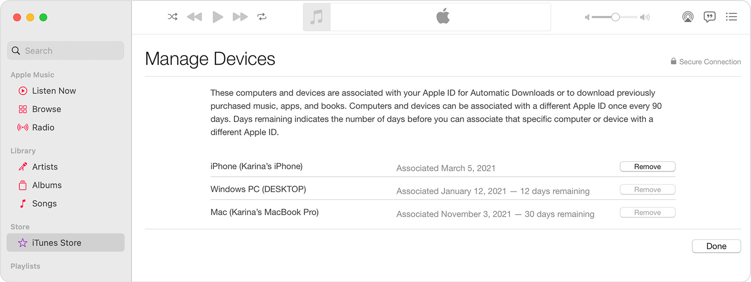Open the Up Next queue
Viewport: 751px width, 282px height.
point(731,16)
